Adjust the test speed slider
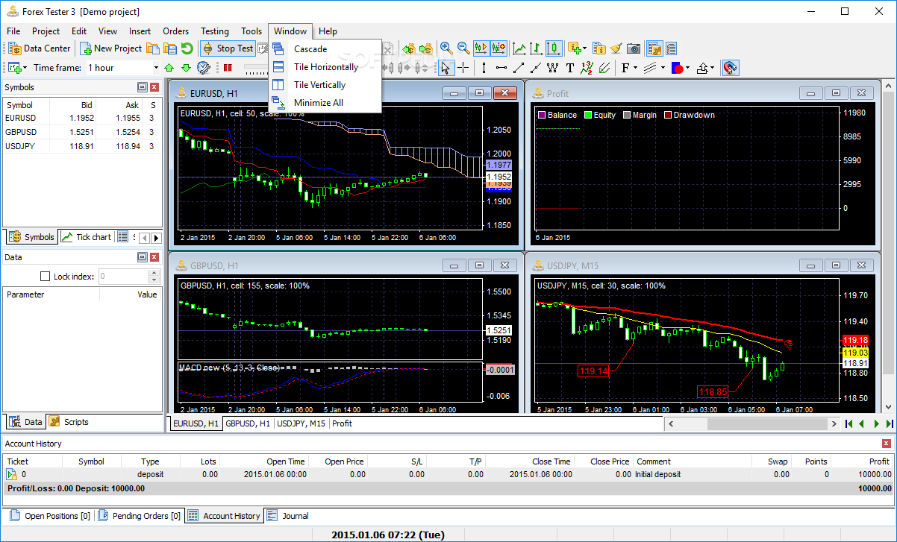Viewport: 897px width, 542px height. pos(255,68)
